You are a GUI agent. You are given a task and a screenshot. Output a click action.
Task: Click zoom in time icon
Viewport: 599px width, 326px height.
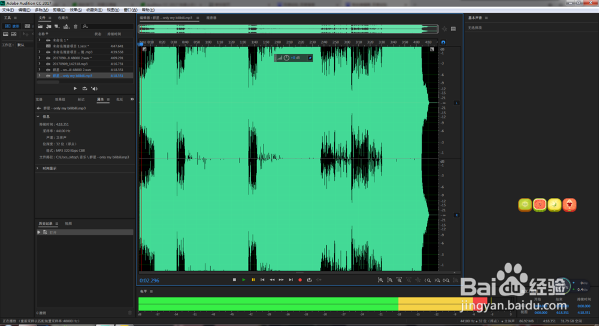point(399,281)
